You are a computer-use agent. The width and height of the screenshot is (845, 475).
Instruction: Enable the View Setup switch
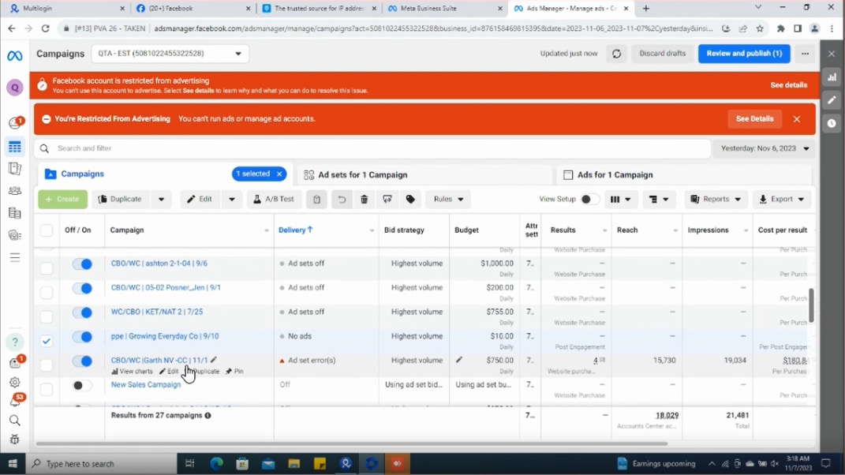coord(589,200)
